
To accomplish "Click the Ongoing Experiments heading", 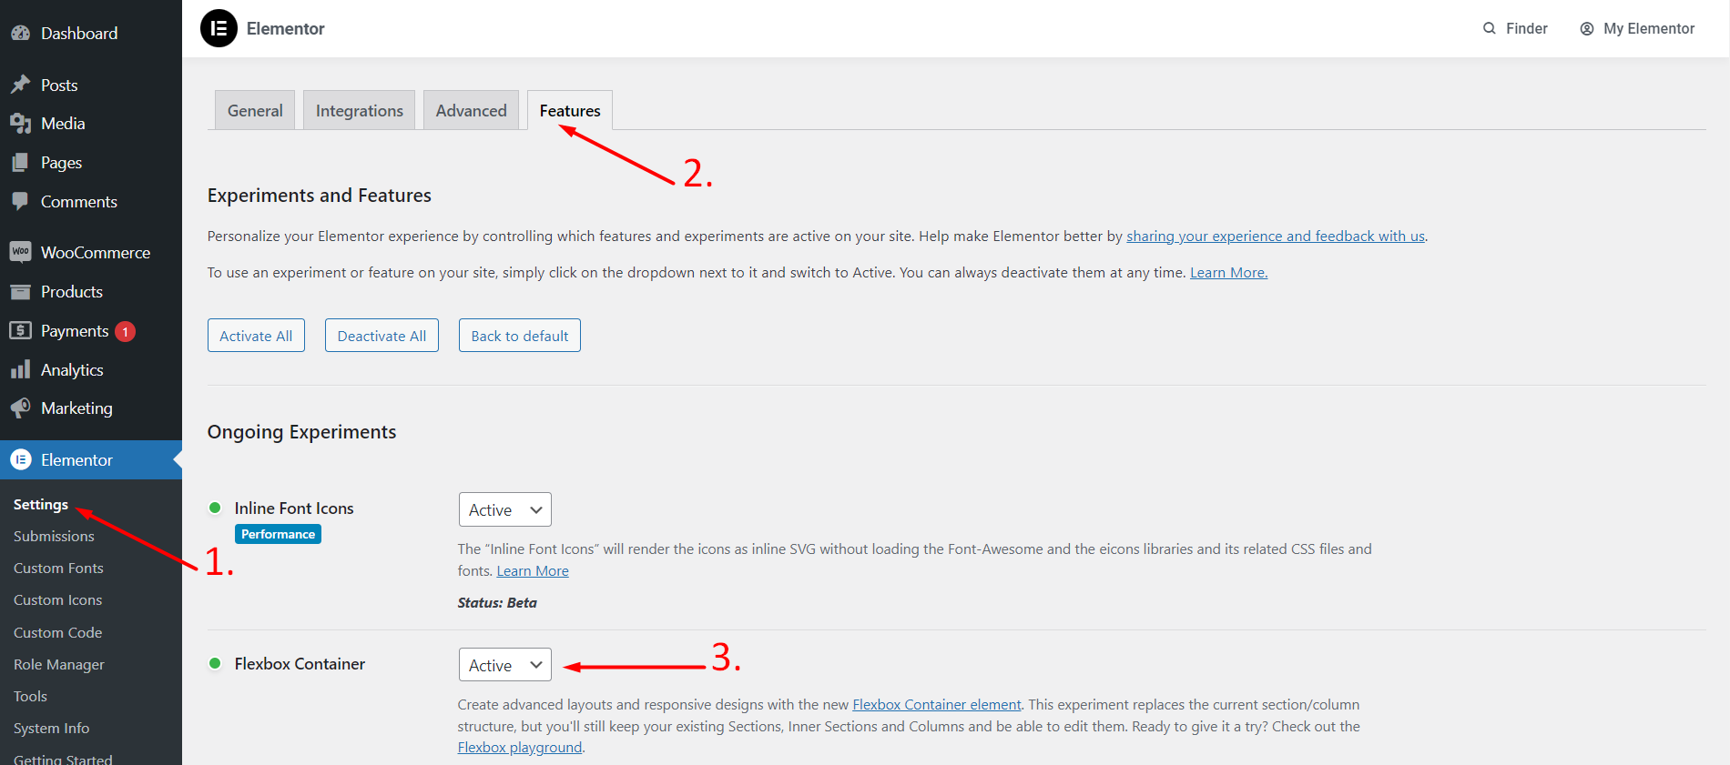I will [x=301, y=431].
